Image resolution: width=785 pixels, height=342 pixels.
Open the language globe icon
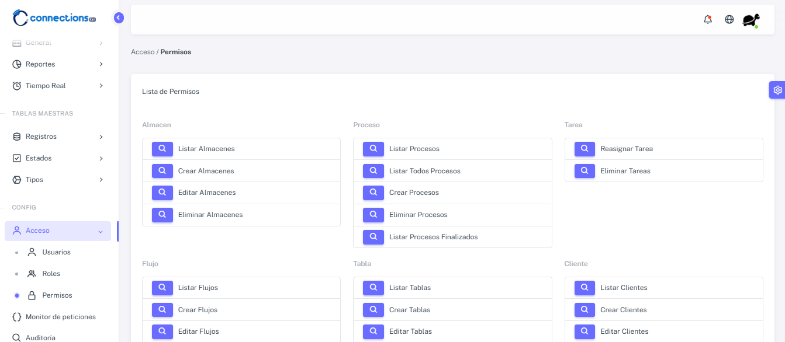click(x=729, y=19)
